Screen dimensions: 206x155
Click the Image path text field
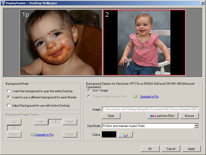pos(150,109)
